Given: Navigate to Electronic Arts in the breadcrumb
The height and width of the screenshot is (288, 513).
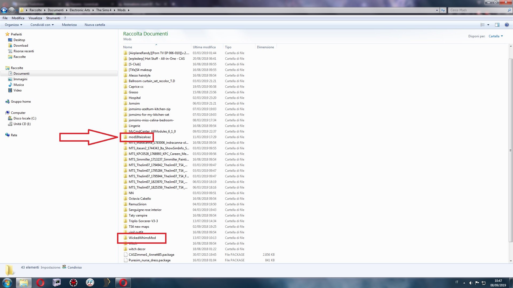Looking at the screenshot, I should pyautogui.click(x=80, y=10).
